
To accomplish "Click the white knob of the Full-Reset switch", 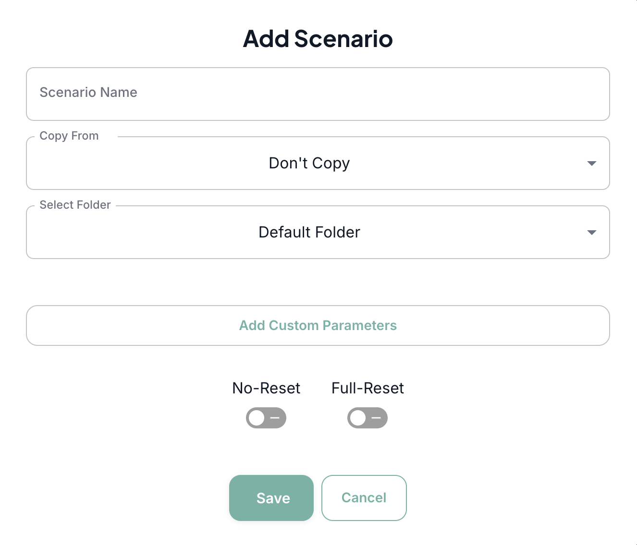I will (358, 418).
